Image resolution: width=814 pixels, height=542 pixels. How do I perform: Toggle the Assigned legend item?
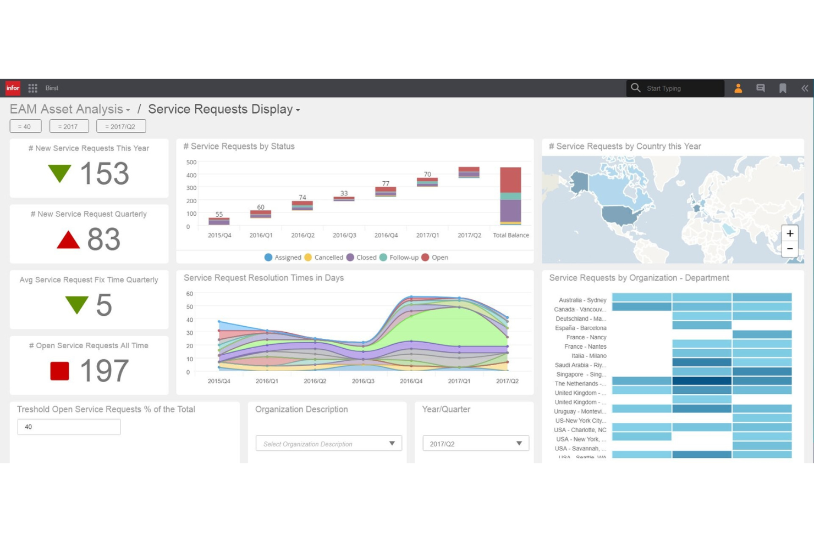tap(283, 257)
